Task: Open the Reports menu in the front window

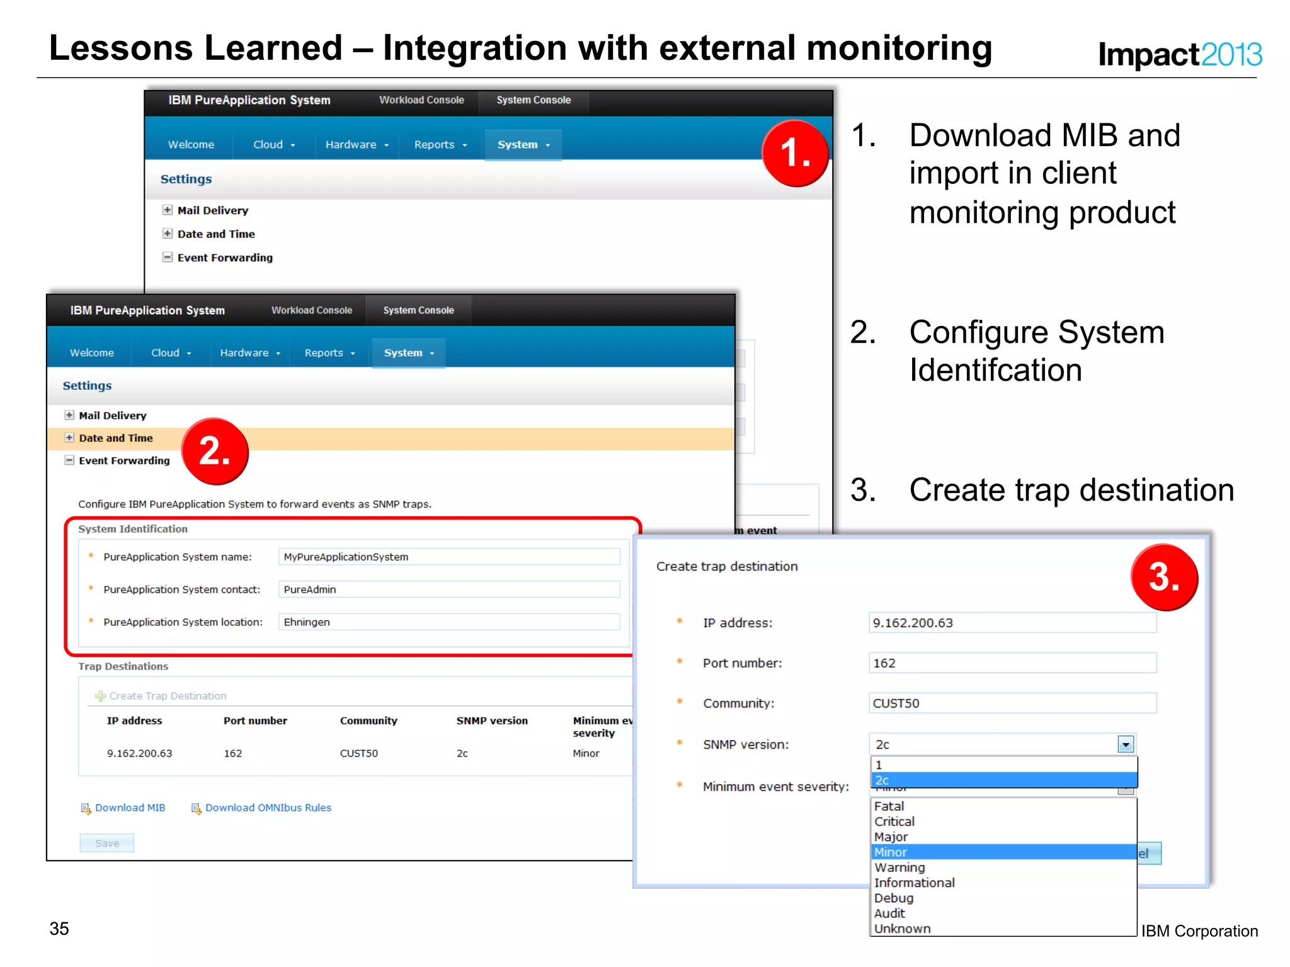Action: [x=330, y=353]
